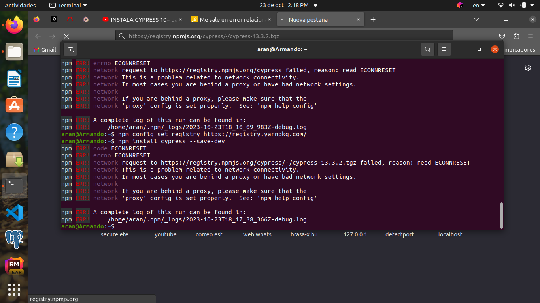Open the Help question mark icon
This screenshot has width=540, height=303.
(14, 132)
